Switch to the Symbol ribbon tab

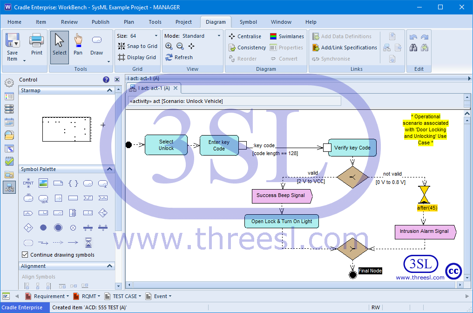(x=248, y=22)
